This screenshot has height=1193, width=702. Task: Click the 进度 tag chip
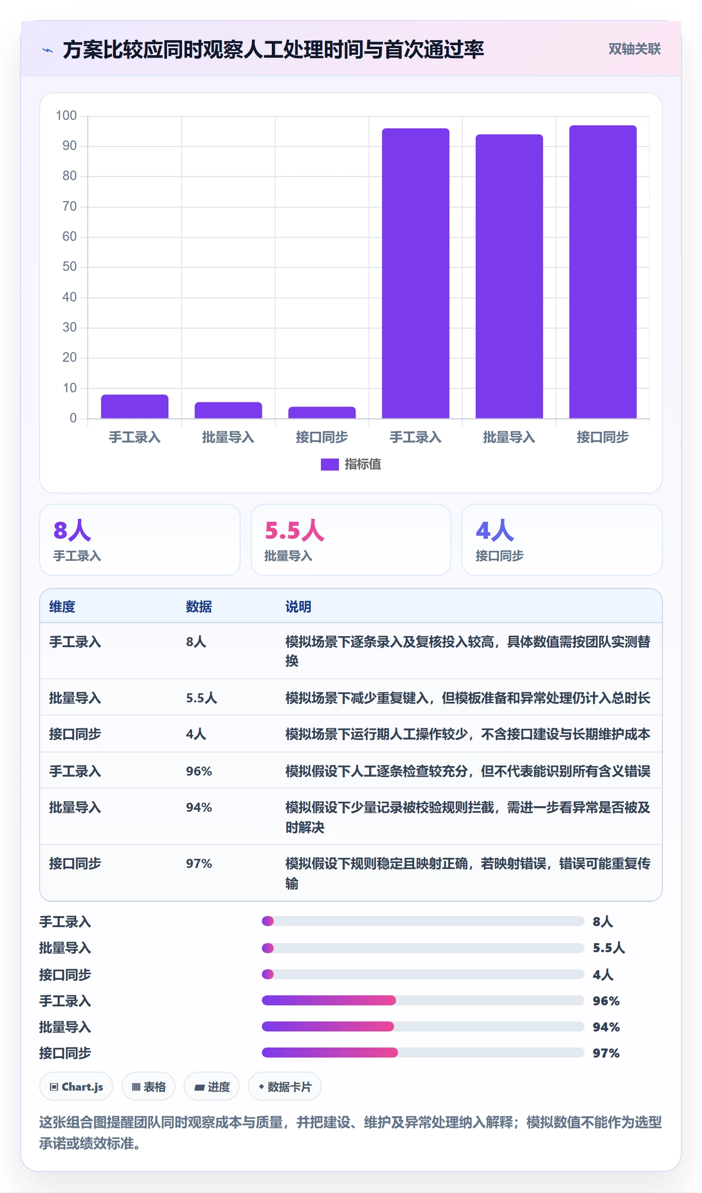[x=212, y=1087]
